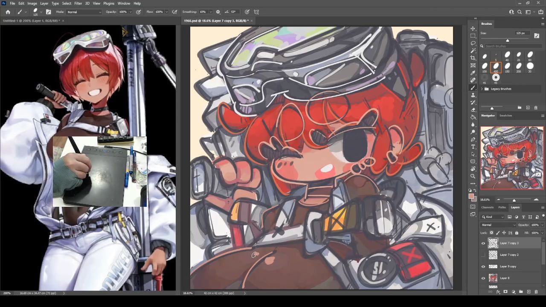Screen dimensions: 546x307
Task: Switch to the Channels tab
Action: click(x=487, y=207)
